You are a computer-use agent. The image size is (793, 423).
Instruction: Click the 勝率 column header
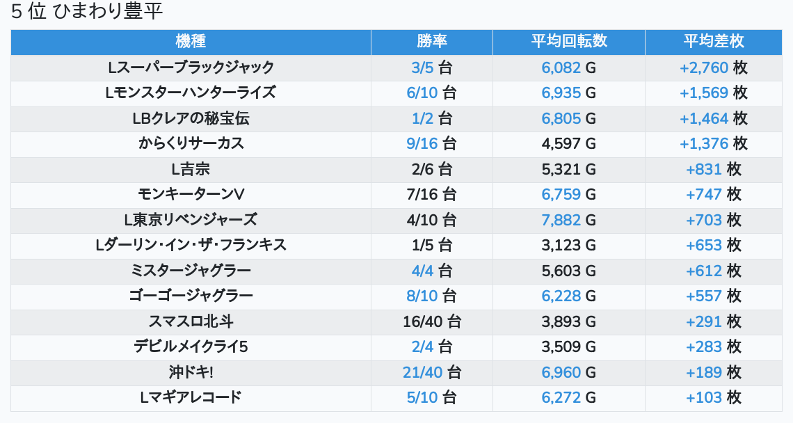coord(432,42)
